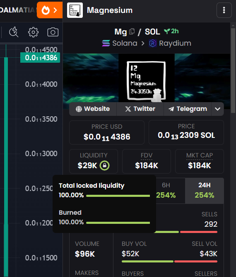Open the three-dot options menu
The image size is (236, 277).
click(224, 10)
